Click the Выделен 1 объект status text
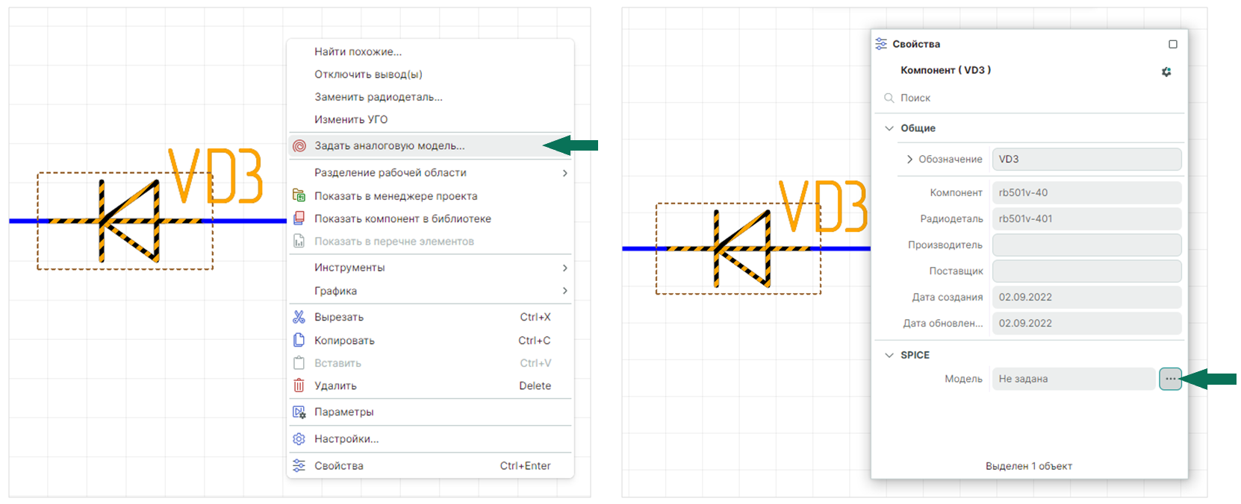Viewport: 1241px width, 504px height. [1029, 466]
